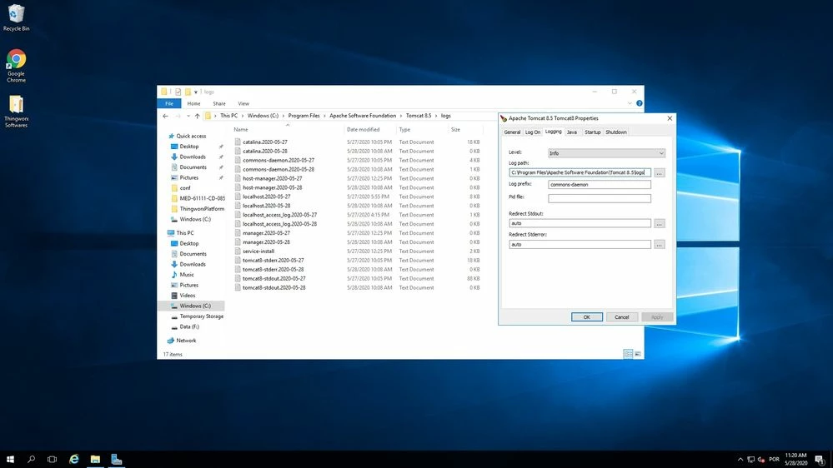833x468 pixels.
Task: Click Program Files in the address breadcrumb
Action: pyautogui.click(x=304, y=116)
